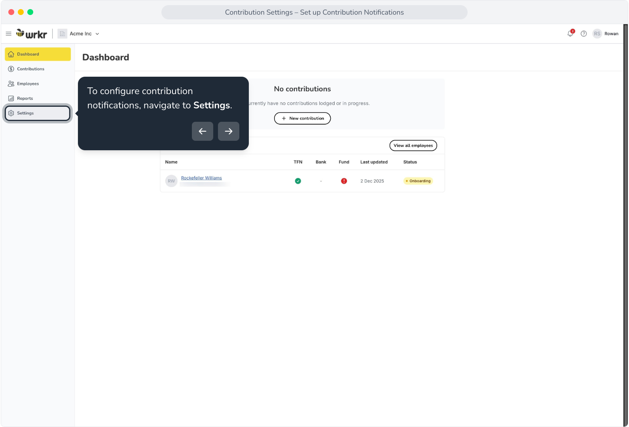Click the Employees people icon
Image resolution: width=629 pixels, height=427 pixels.
click(11, 83)
